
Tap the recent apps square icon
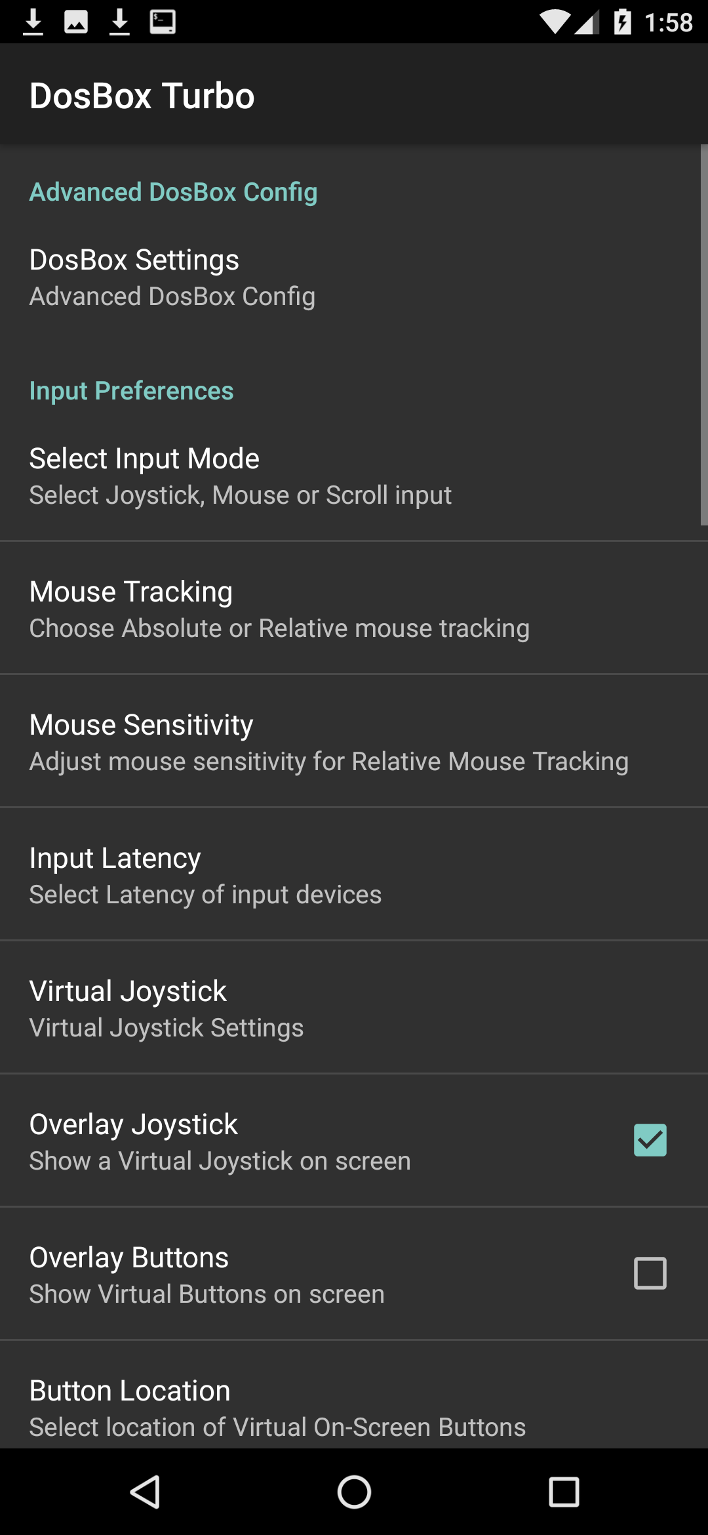564,1492
